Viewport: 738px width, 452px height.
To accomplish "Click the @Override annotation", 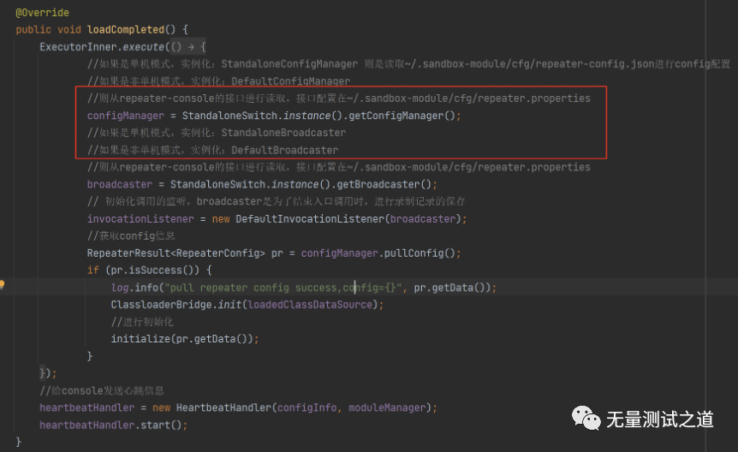I will pyautogui.click(x=42, y=13).
